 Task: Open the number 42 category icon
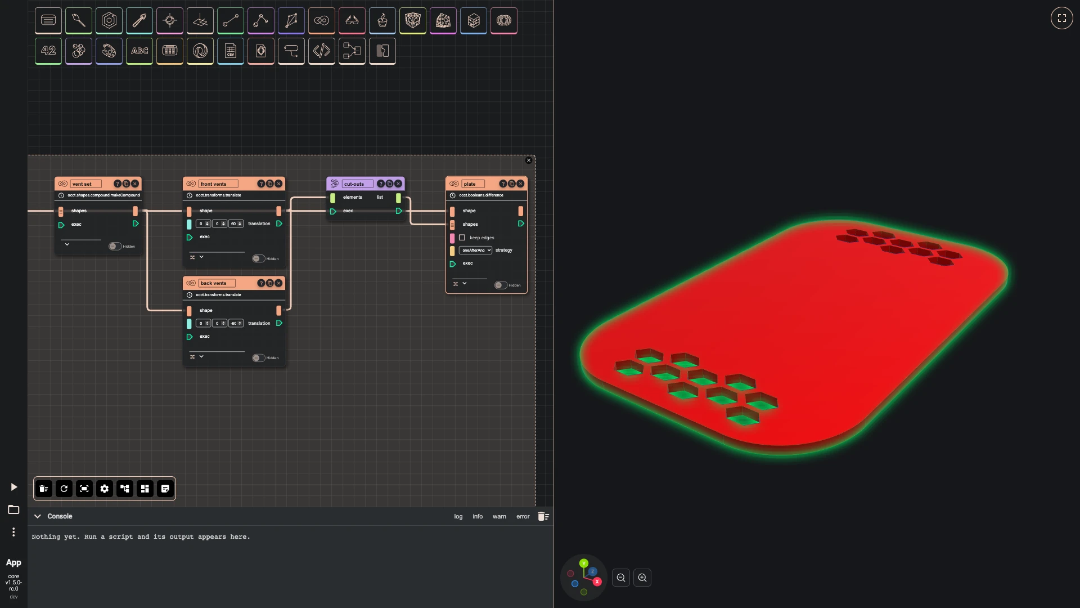pos(48,51)
